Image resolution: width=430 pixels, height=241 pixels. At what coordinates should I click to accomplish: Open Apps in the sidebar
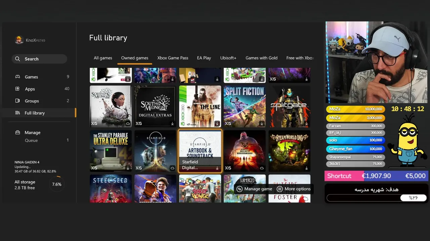pos(39,89)
